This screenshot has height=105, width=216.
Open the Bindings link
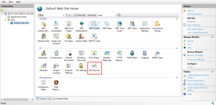pos(192,21)
